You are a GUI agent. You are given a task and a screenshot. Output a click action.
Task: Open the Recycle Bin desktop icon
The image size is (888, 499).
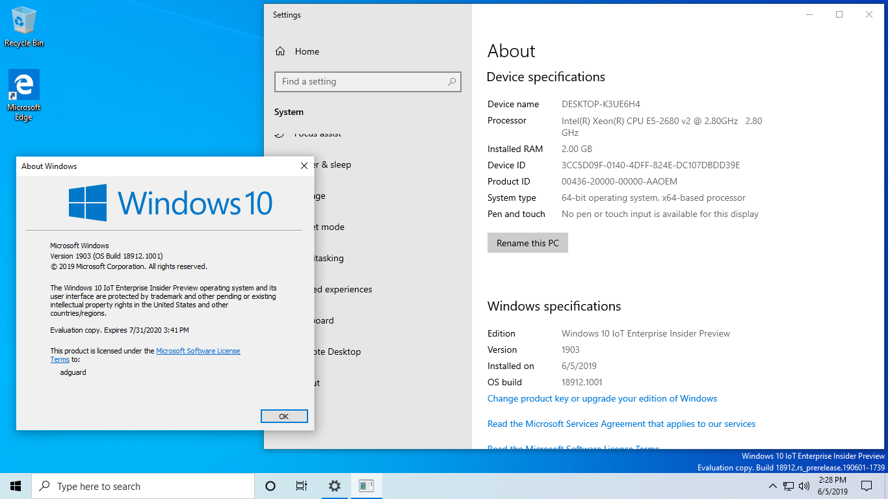[24, 27]
